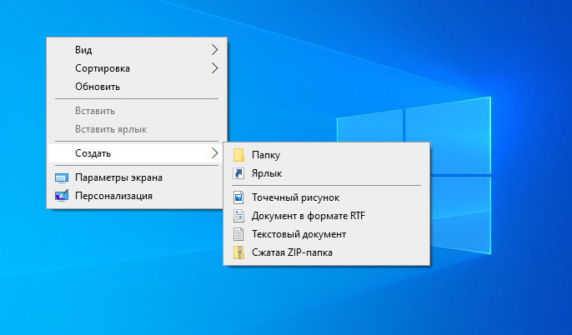Click the Создать submenu chevron
Image resolution: width=572 pixels, height=335 pixels.
214,153
